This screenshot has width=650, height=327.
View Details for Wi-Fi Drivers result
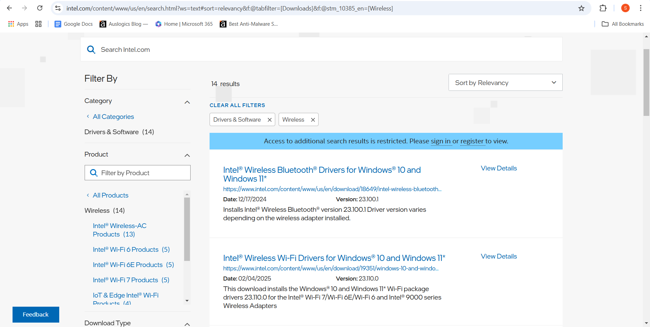(499, 256)
